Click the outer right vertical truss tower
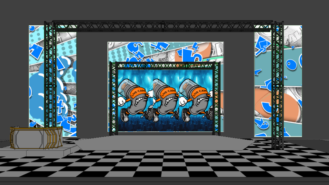The width and height of the screenshot is (329, 185). pyautogui.click(x=278, y=84)
